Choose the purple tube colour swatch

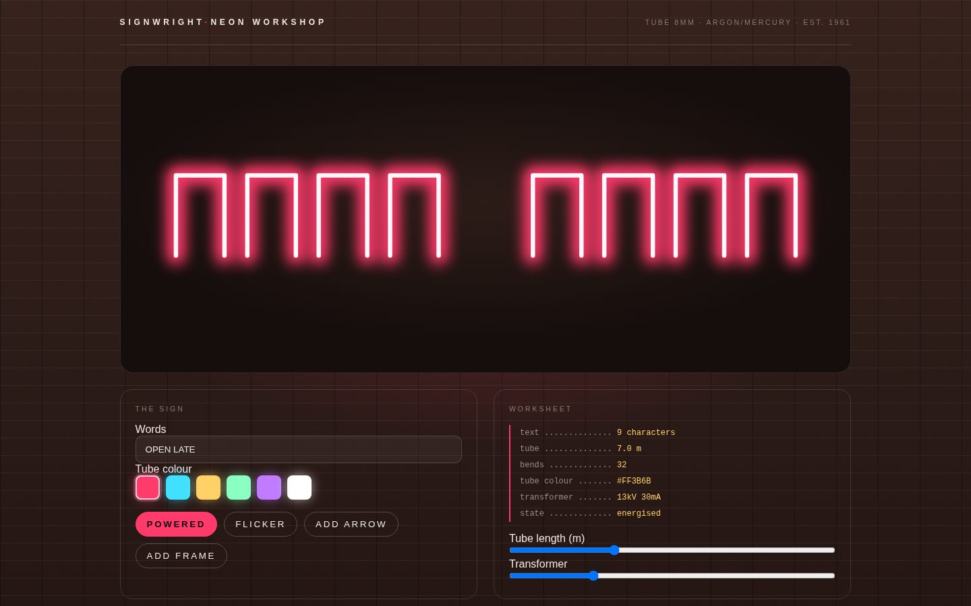tap(269, 487)
